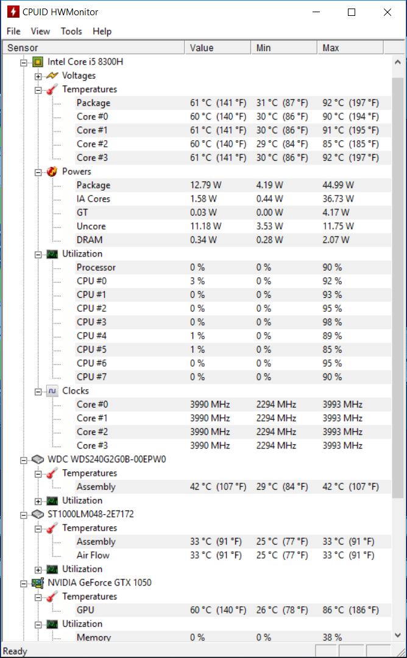
Task: Open the Tools menu
Action: (71, 31)
